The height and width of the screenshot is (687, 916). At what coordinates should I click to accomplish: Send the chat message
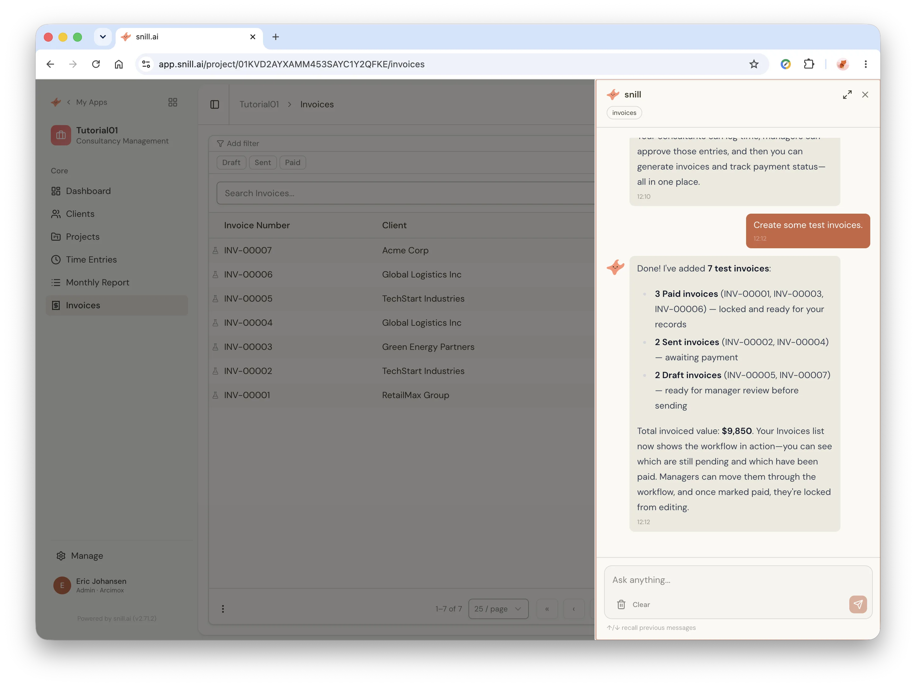coord(858,604)
